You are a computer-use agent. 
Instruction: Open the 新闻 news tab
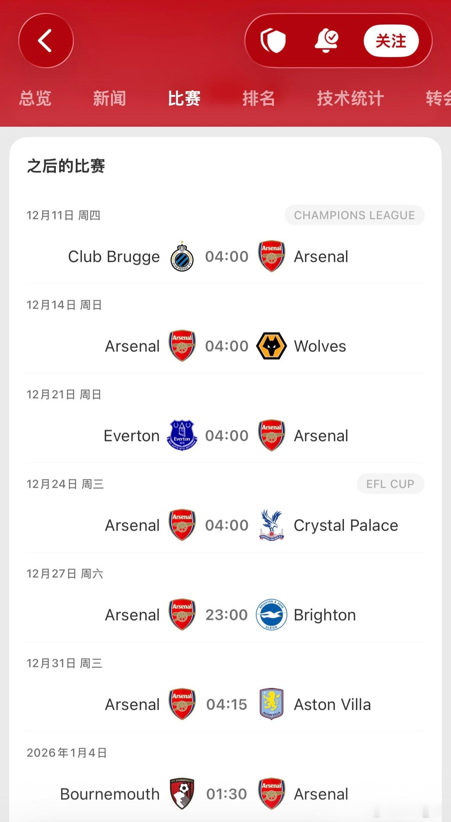pos(109,98)
